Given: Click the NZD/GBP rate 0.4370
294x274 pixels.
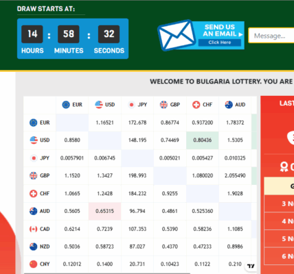Looking at the screenshot, I should click(170, 247).
